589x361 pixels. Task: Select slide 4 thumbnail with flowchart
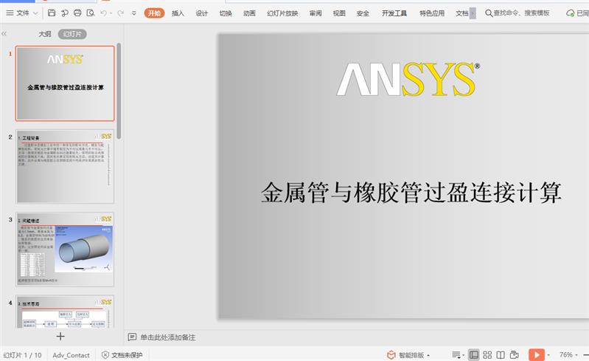click(x=65, y=312)
